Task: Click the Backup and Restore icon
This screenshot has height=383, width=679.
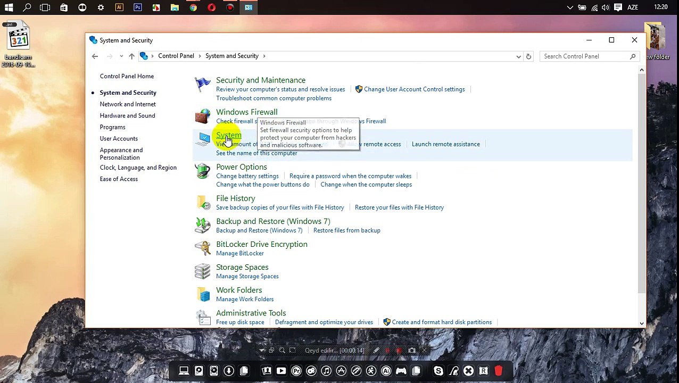Action: coord(202,225)
